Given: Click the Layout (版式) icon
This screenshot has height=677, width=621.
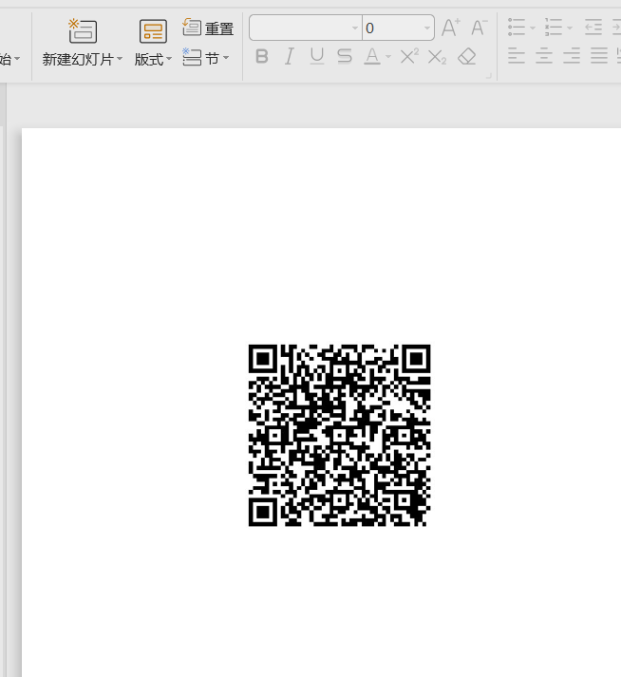Looking at the screenshot, I should tap(153, 31).
